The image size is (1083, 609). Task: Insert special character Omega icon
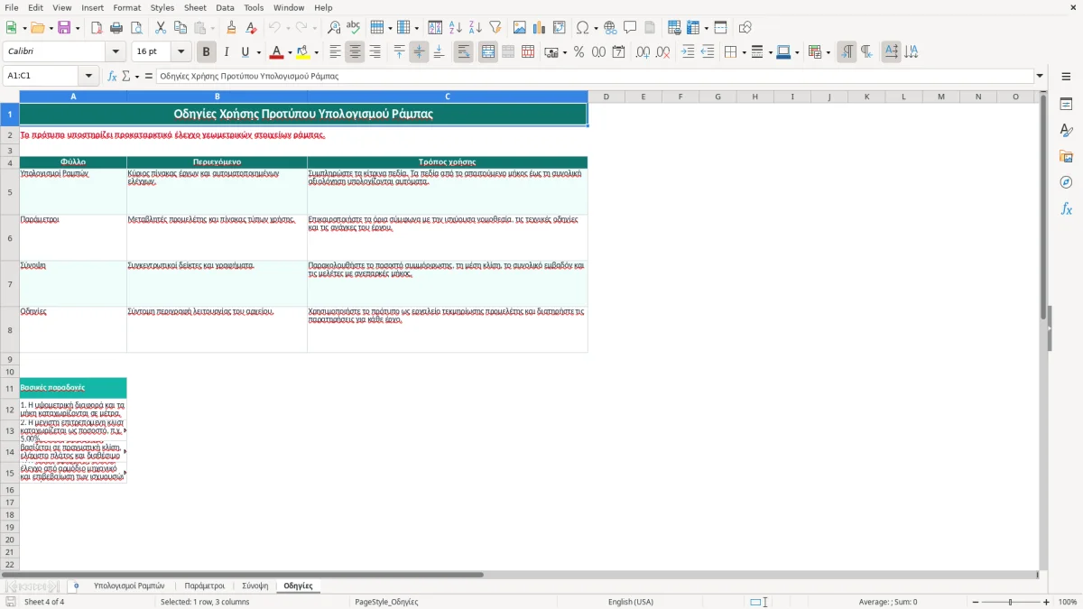582,28
